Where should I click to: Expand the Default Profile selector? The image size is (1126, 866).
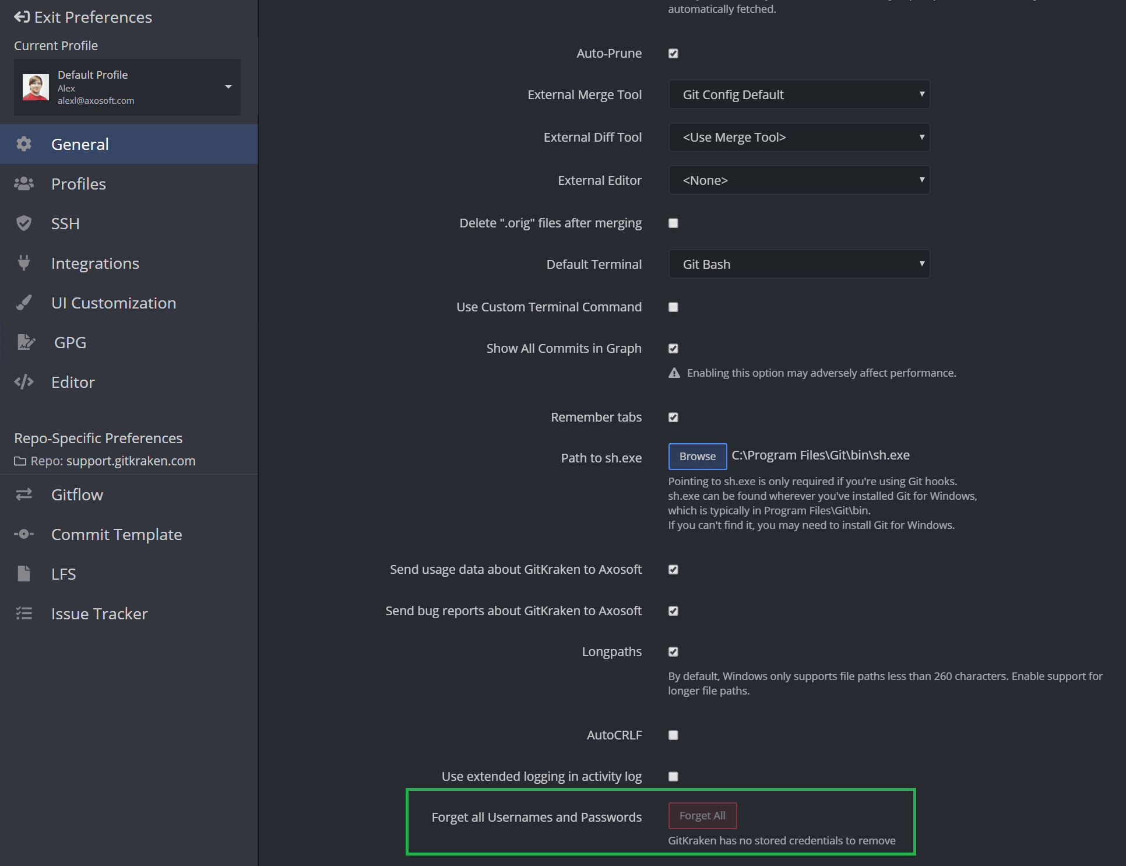[x=228, y=87]
